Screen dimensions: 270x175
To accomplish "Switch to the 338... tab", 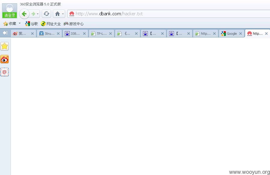I will coord(75,34).
